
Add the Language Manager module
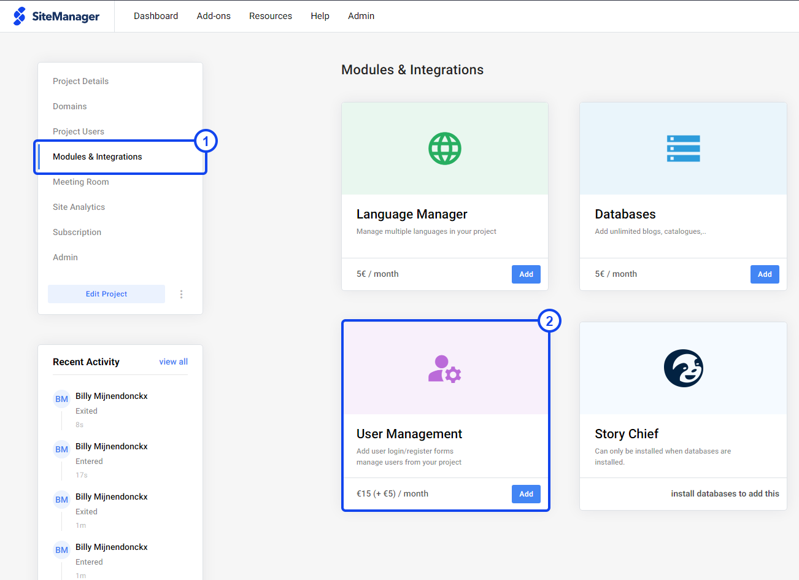526,274
